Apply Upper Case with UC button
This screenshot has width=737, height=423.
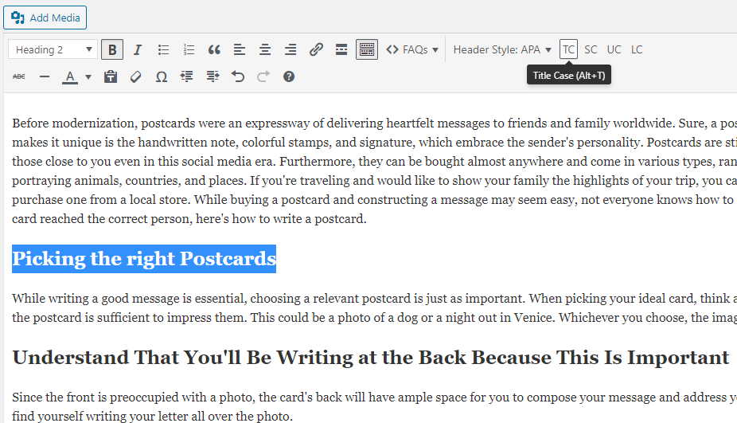(x=614, y=49)
